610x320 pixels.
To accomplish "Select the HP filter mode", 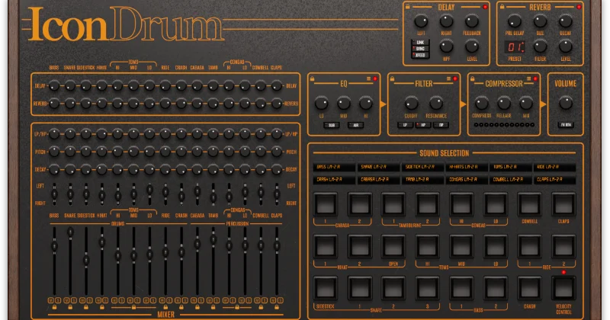I will pyautogui.click(x=423, y=125).
